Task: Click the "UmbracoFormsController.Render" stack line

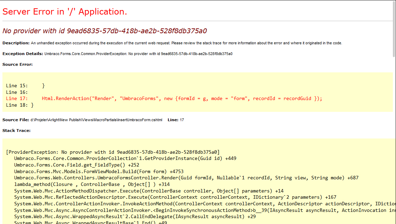Action: click(x=186, y=178)
